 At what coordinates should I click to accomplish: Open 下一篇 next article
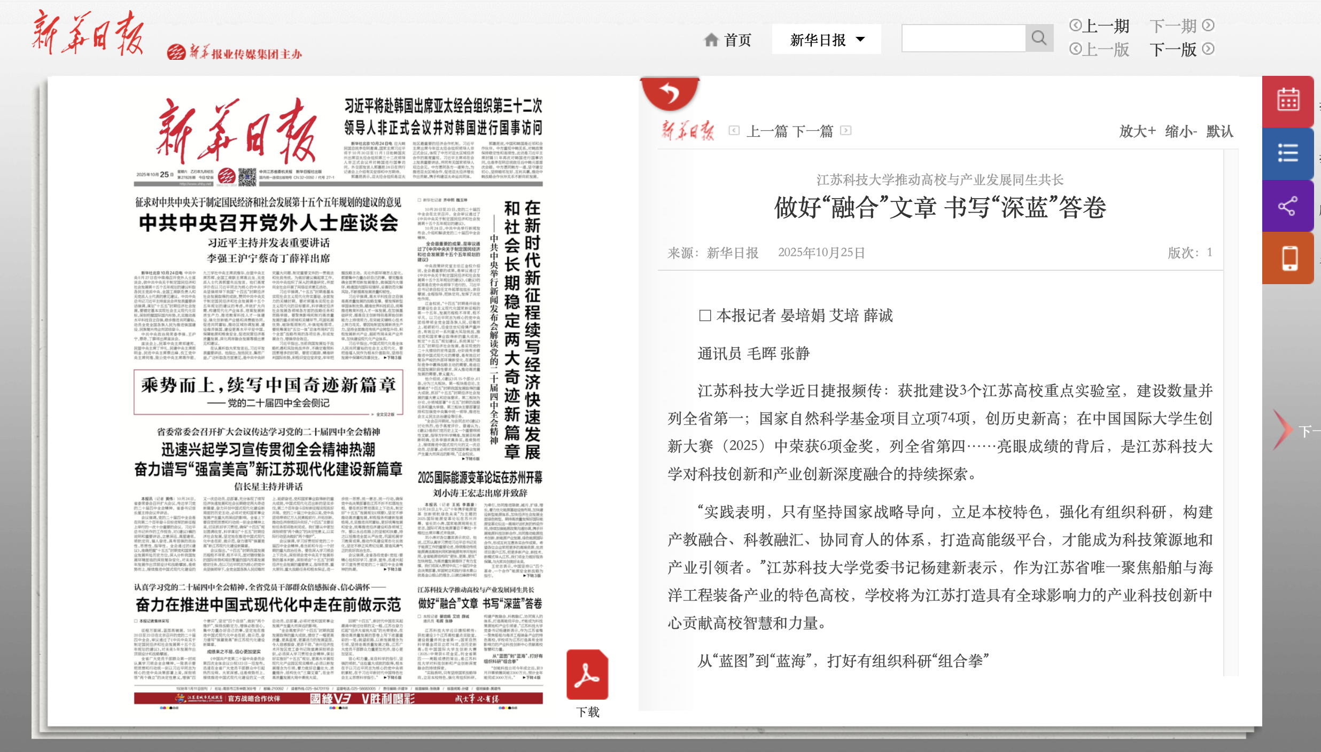[x=813, y=131]
